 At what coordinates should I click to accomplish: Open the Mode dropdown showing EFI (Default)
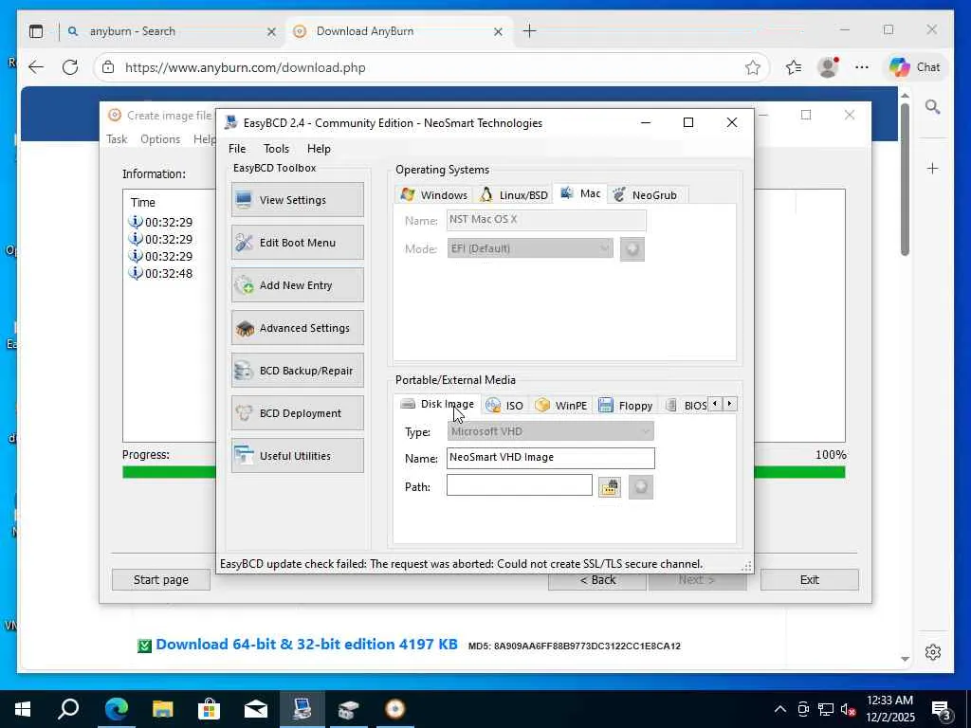click(x=530, y=248)
